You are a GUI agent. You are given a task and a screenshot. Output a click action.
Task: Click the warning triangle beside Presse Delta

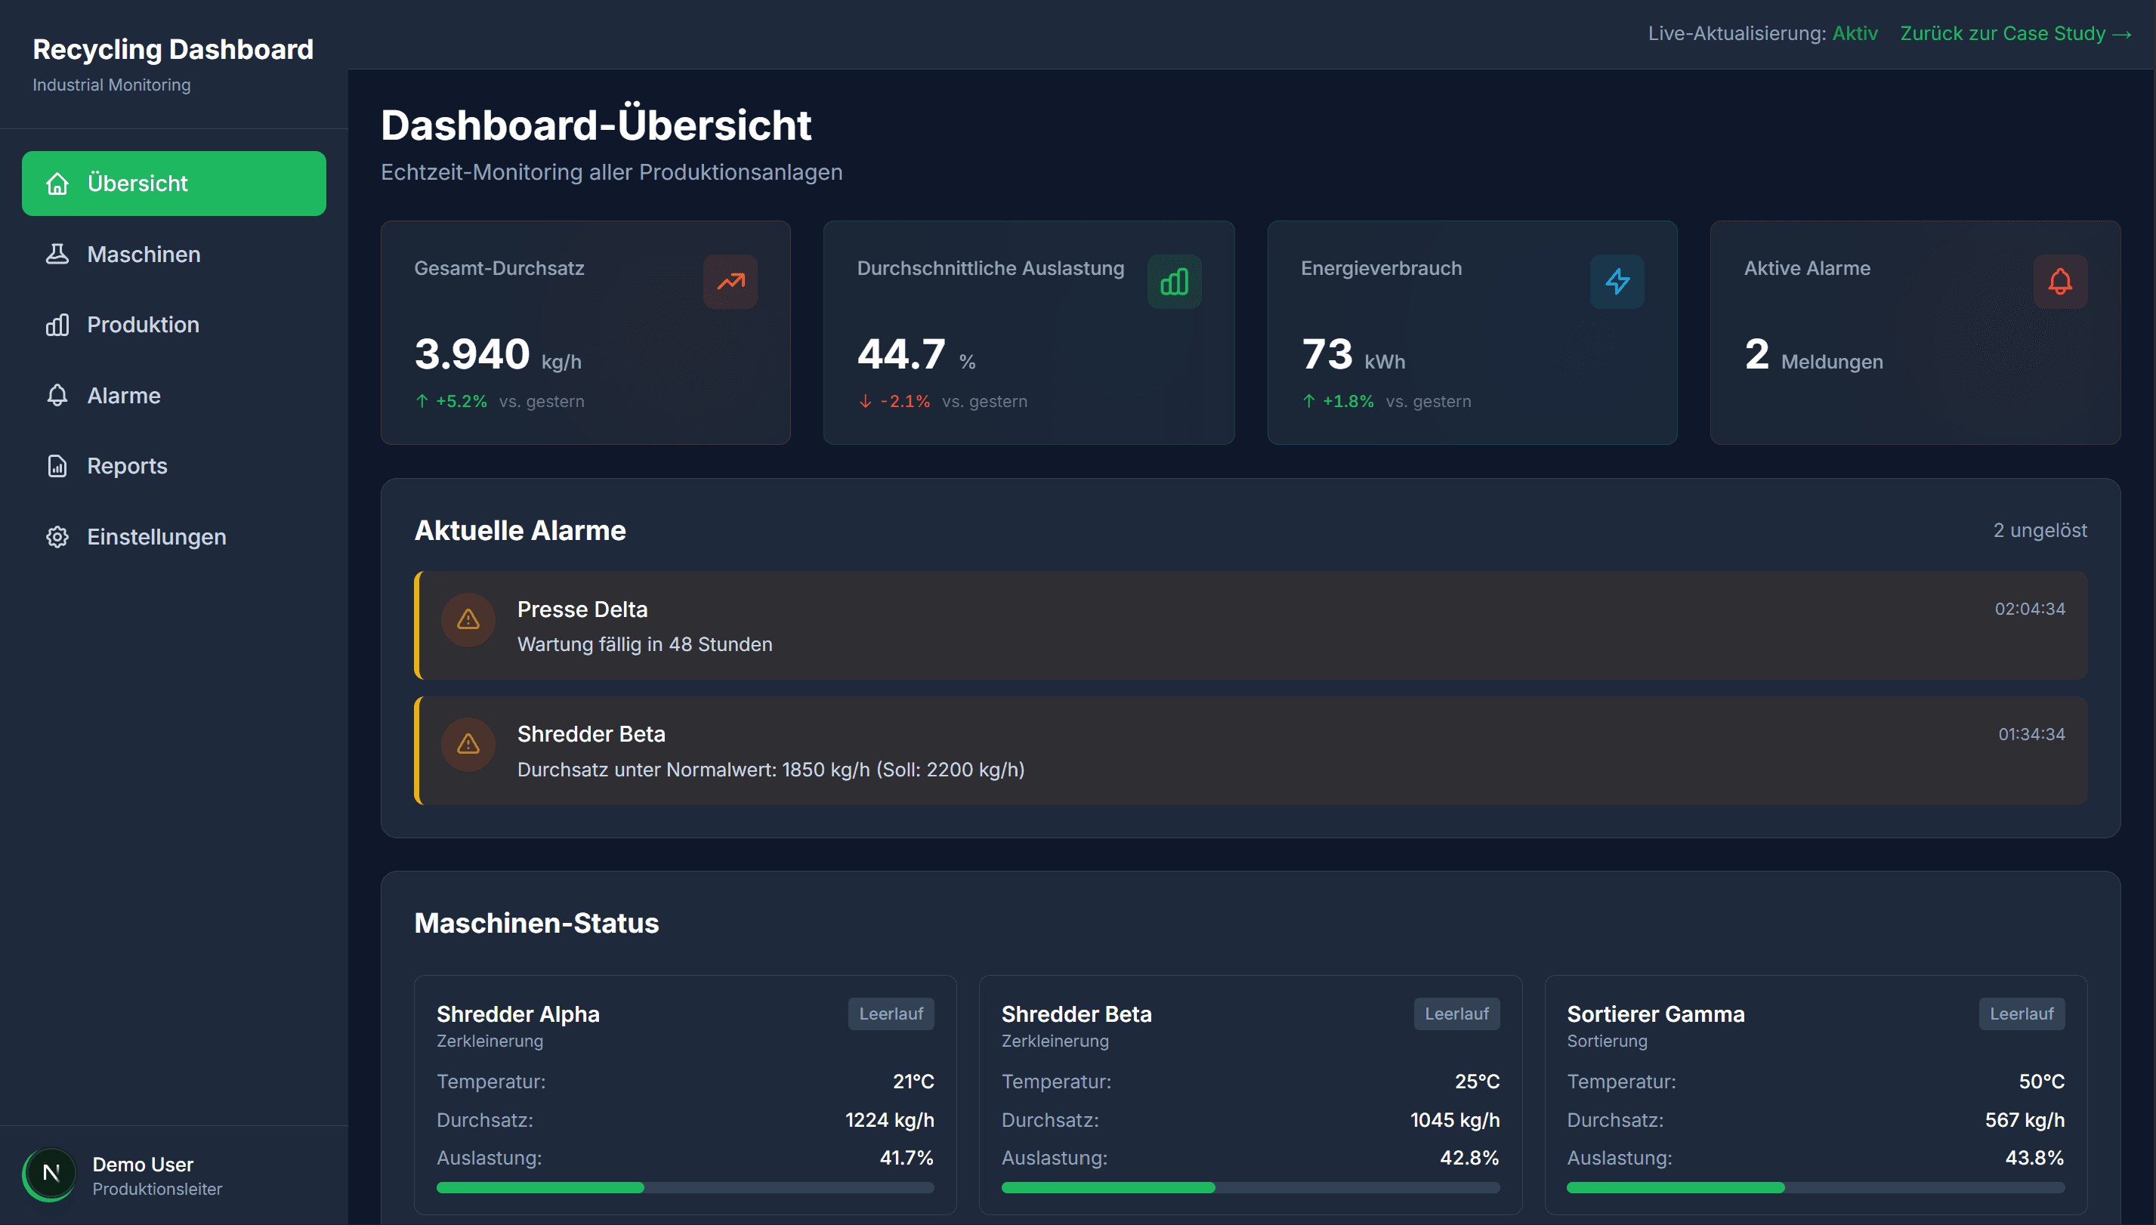(468, 620)
